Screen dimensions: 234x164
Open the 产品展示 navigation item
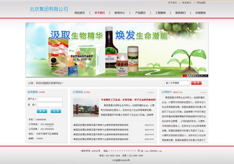tap(140, 13)
